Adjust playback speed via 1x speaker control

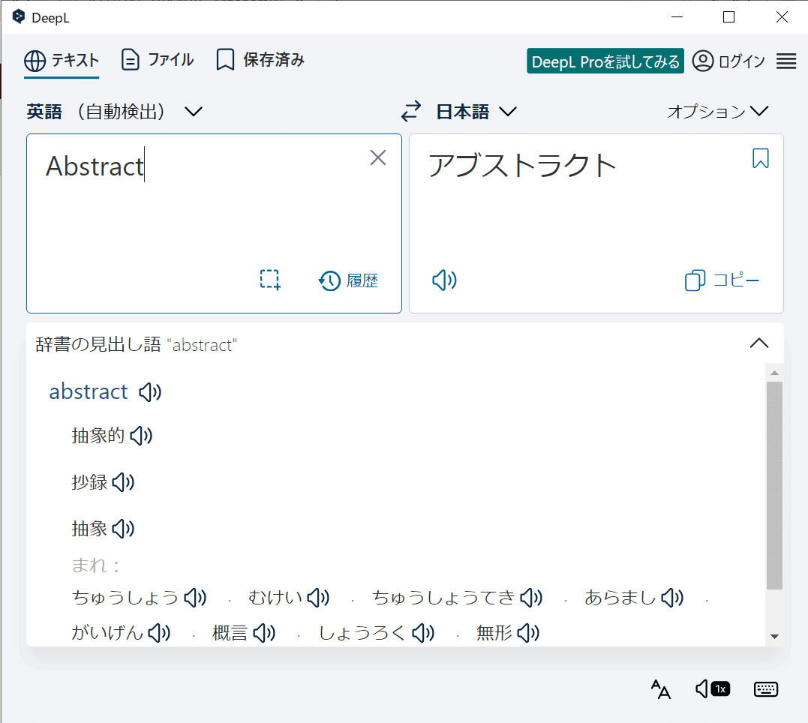tap(711, 688)
